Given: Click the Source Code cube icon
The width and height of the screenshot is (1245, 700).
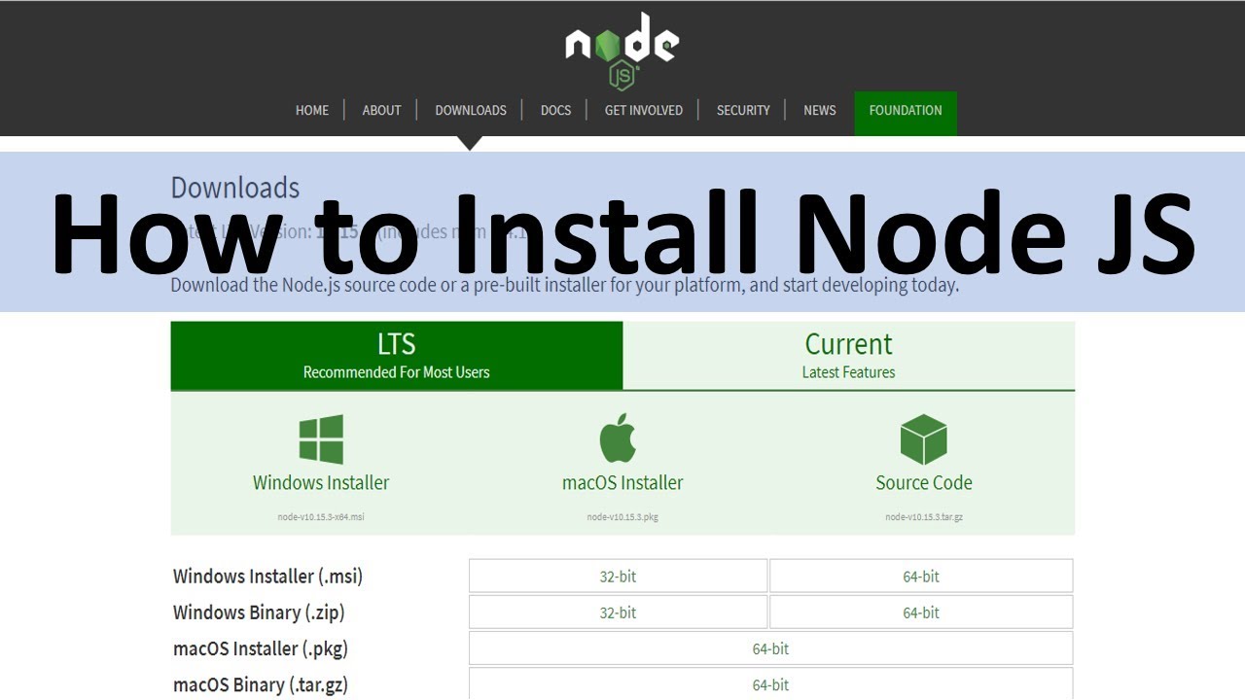Looking at the screenshot, I should [923, 439].
